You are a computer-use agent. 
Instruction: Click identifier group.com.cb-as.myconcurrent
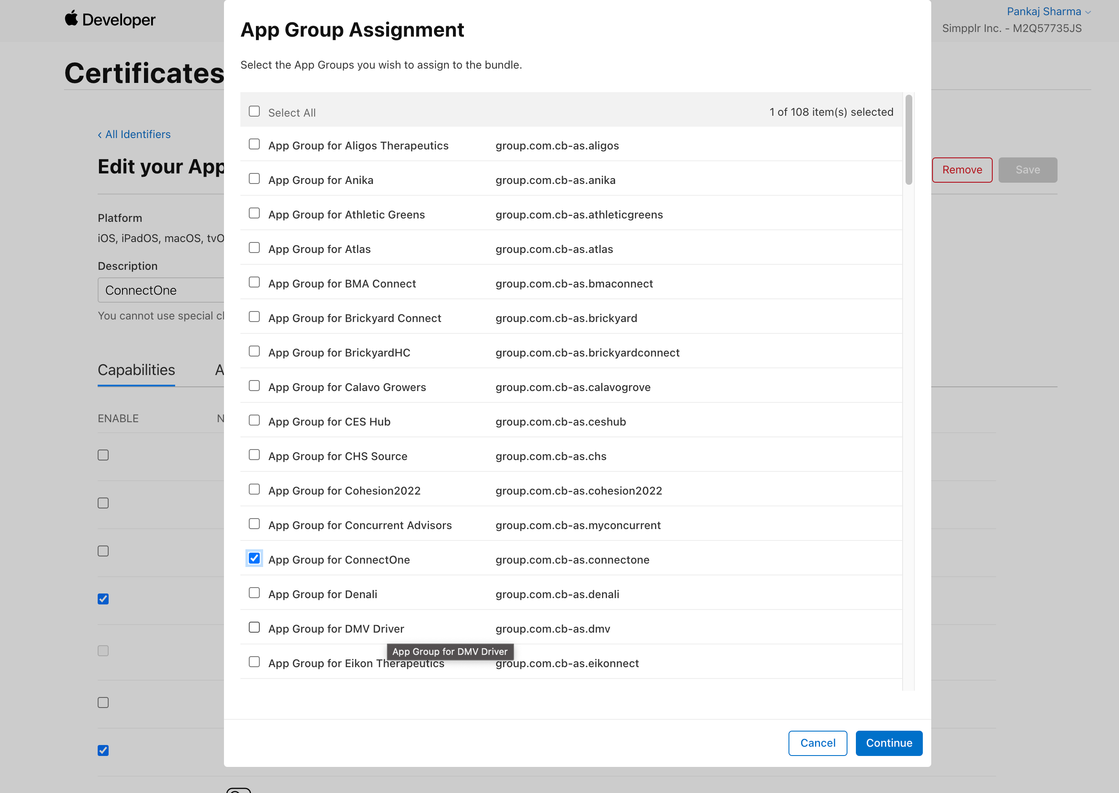[578, 525]
